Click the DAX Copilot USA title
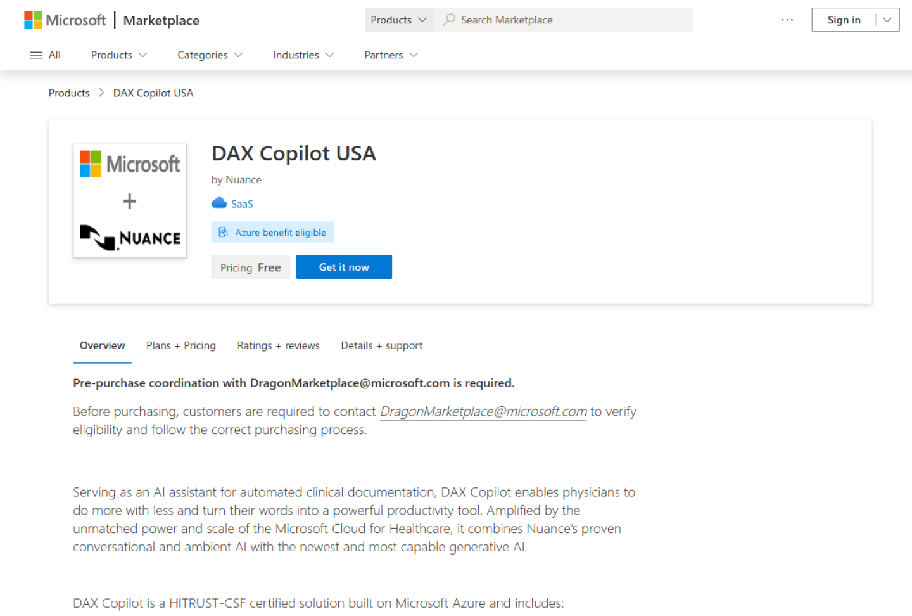This screenshot has width=912, height=616. pos(294,153)
